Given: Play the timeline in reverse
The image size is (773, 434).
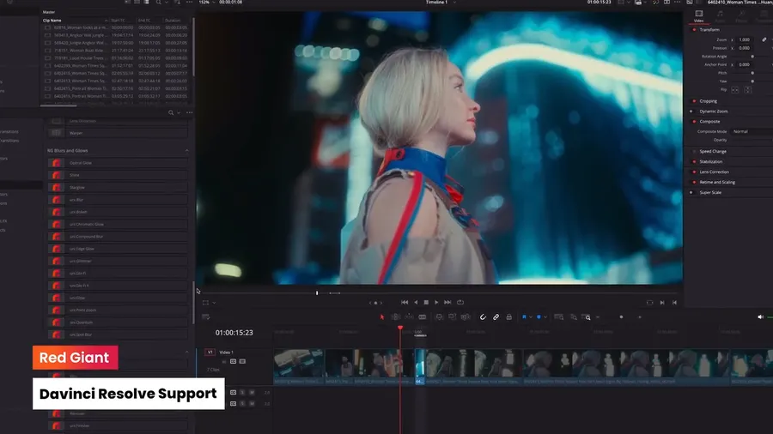Looking at the screenshot, I should tap(416, 302).
